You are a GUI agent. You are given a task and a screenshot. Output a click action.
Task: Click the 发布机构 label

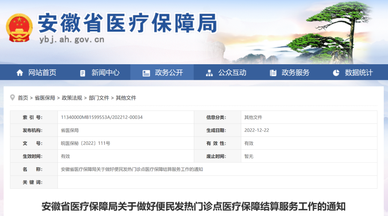pos(32,130)
